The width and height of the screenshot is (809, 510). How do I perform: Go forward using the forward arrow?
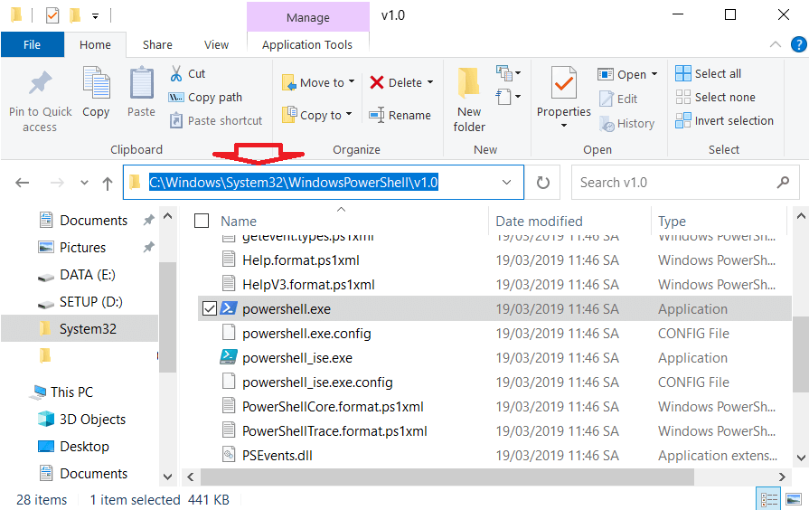57,183
